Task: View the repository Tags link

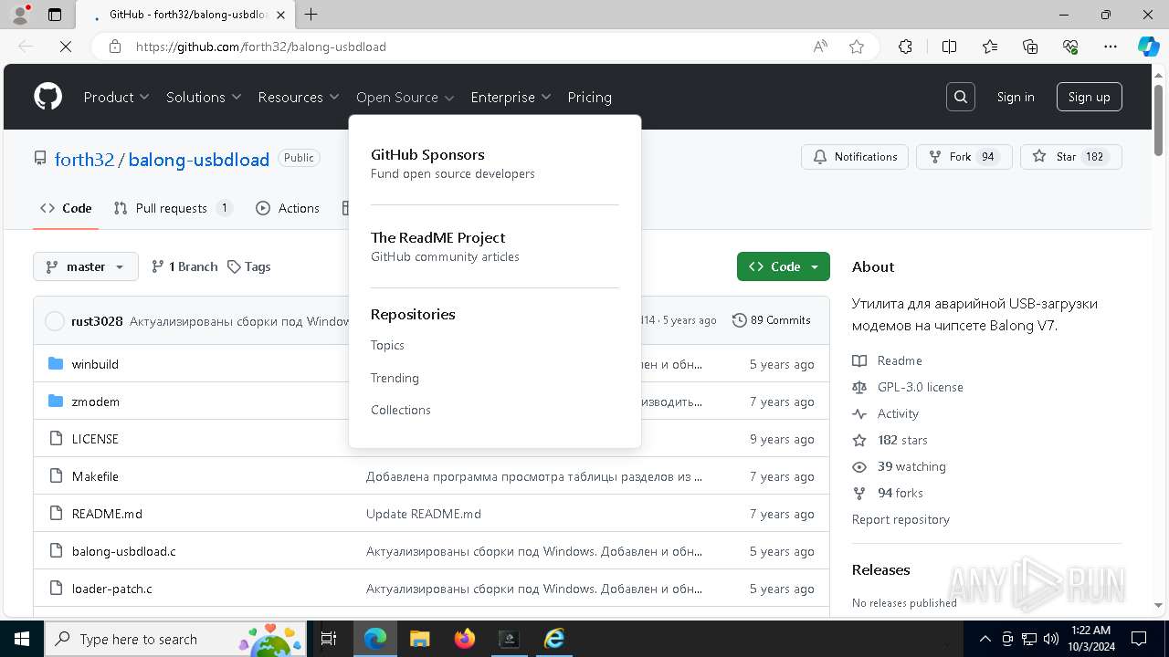Action: (x=248, y=266)
